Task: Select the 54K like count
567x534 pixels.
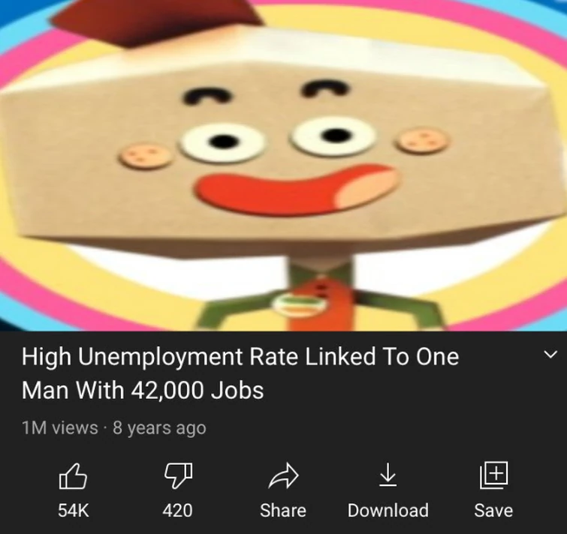Action: [x=73, y=511]
